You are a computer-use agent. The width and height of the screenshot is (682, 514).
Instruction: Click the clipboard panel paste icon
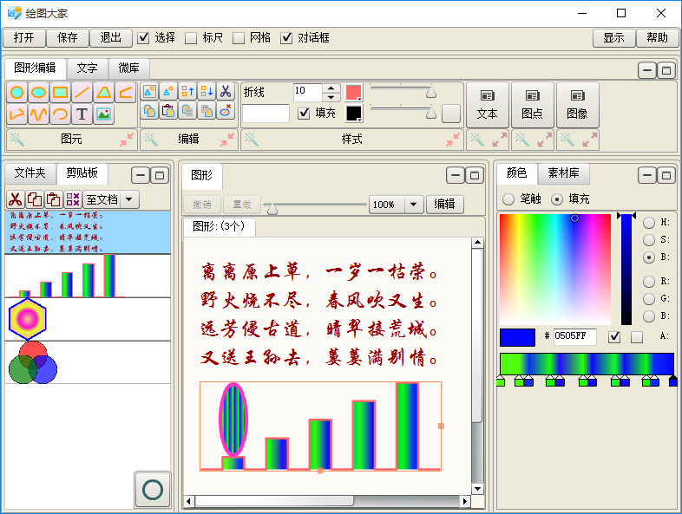pos(54,199)
